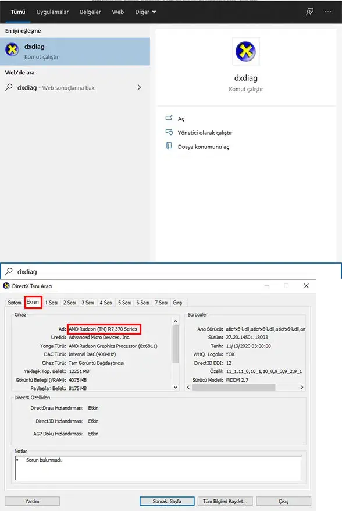Switch to the Tümü search tab

click(18, 12)
